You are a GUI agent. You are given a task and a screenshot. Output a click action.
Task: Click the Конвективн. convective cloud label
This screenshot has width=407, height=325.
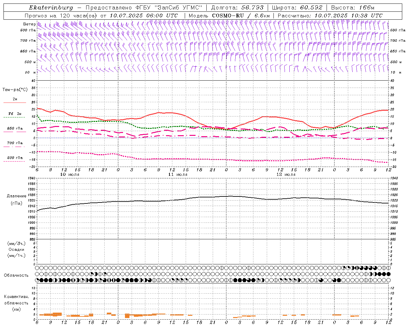16,297
